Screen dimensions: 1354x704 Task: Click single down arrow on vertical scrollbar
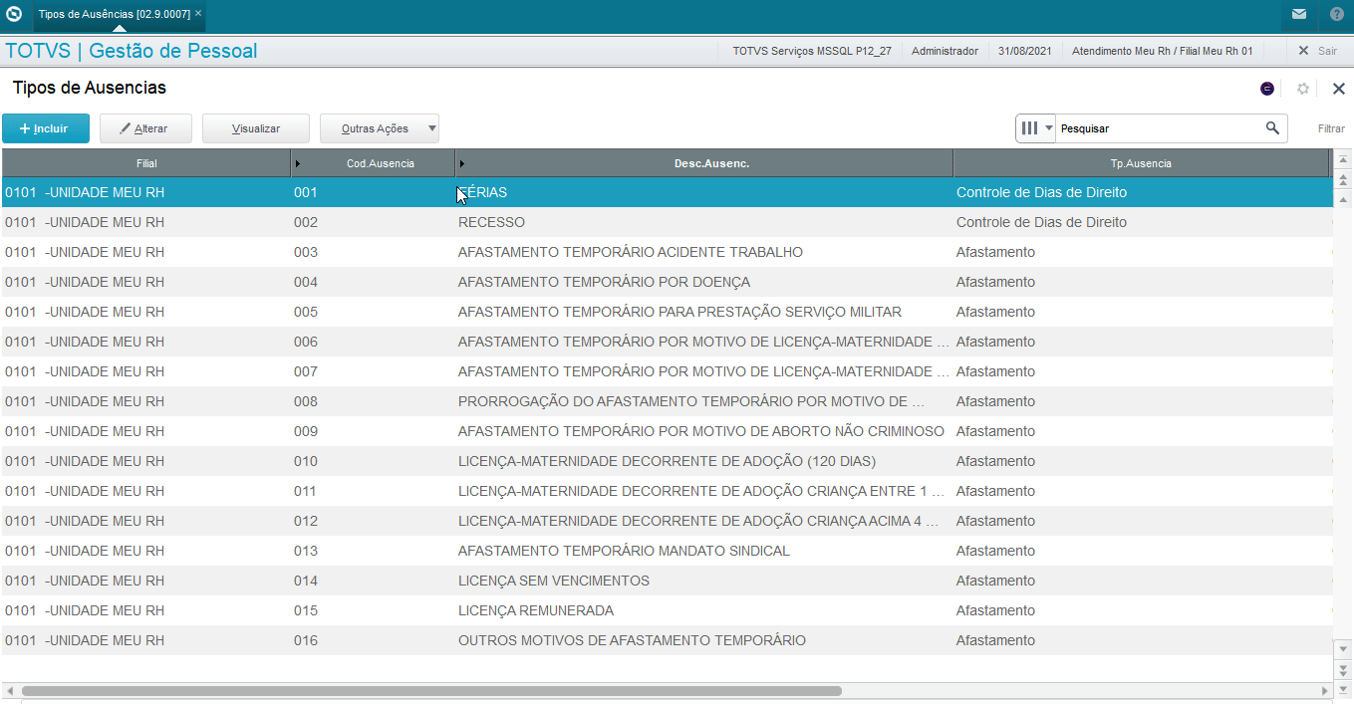pyautogui.click(x=1343, y=648)
